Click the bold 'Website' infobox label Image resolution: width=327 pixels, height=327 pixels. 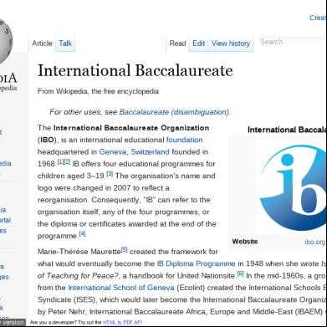[x=245, y=242]
